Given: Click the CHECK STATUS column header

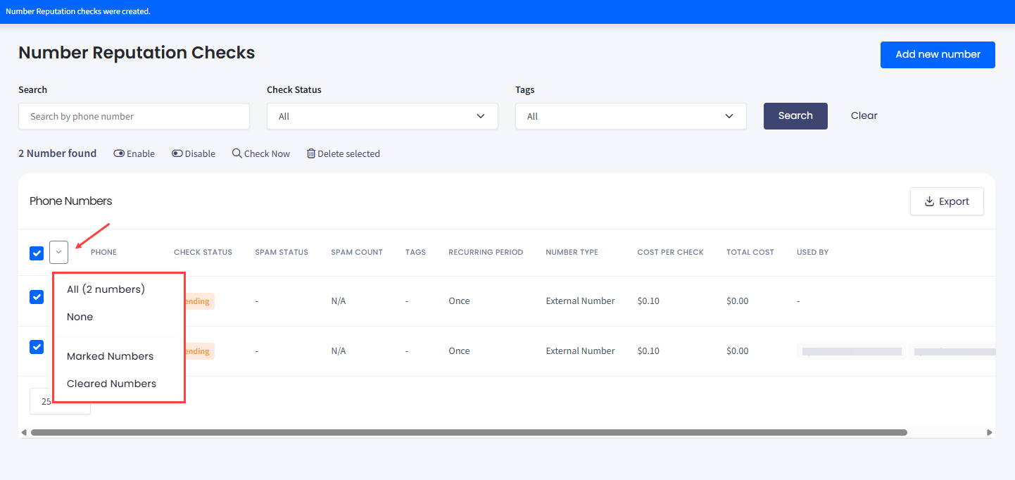Looking at the screenshot, I should 203,252.
